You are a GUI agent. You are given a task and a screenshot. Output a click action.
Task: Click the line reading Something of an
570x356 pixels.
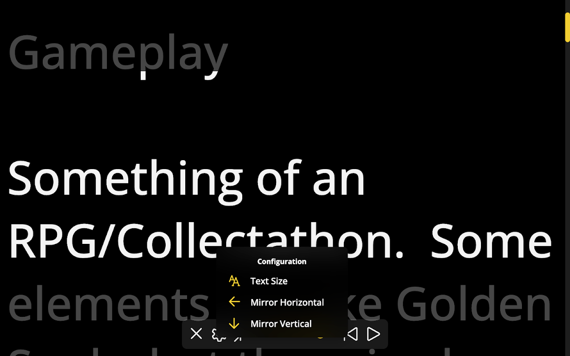tap(187, 178)
